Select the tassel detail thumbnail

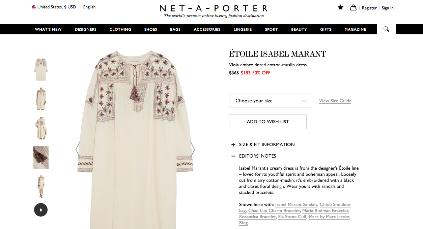tap(41, 157)
